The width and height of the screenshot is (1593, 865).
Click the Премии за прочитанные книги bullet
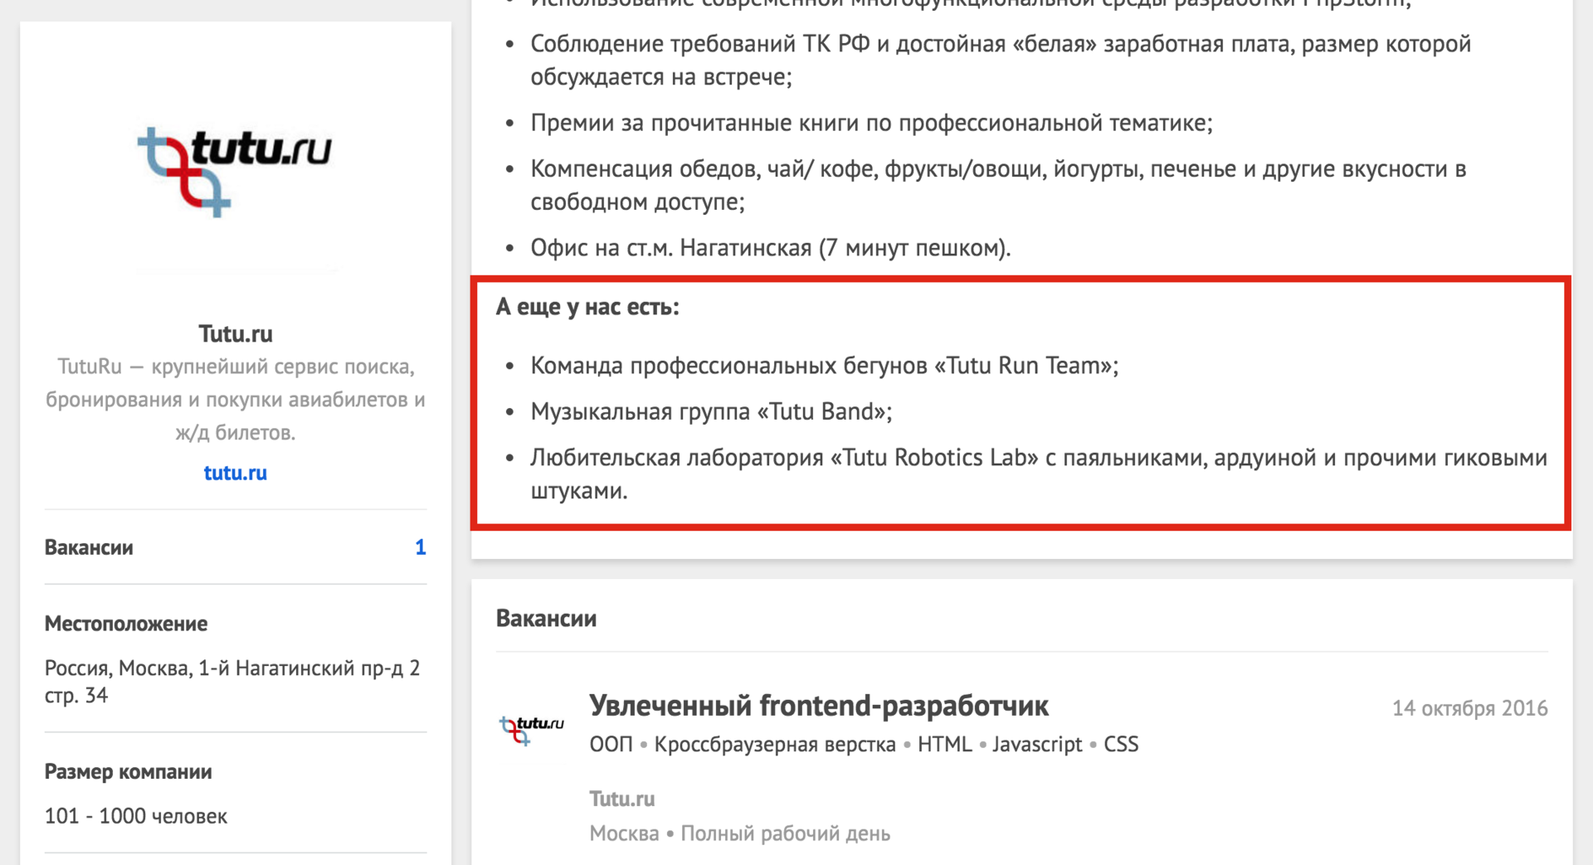point(871,124)
